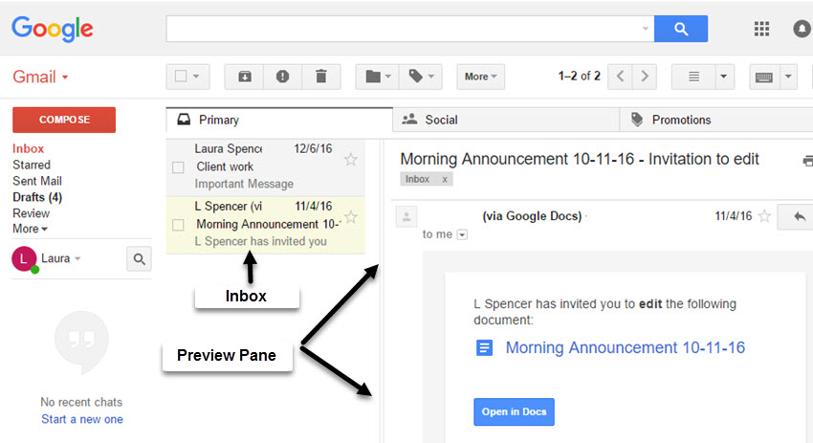Click the COMPOSE button
Image resolution: width=813 pixels, height=443 pixels.
coord(64,120)
